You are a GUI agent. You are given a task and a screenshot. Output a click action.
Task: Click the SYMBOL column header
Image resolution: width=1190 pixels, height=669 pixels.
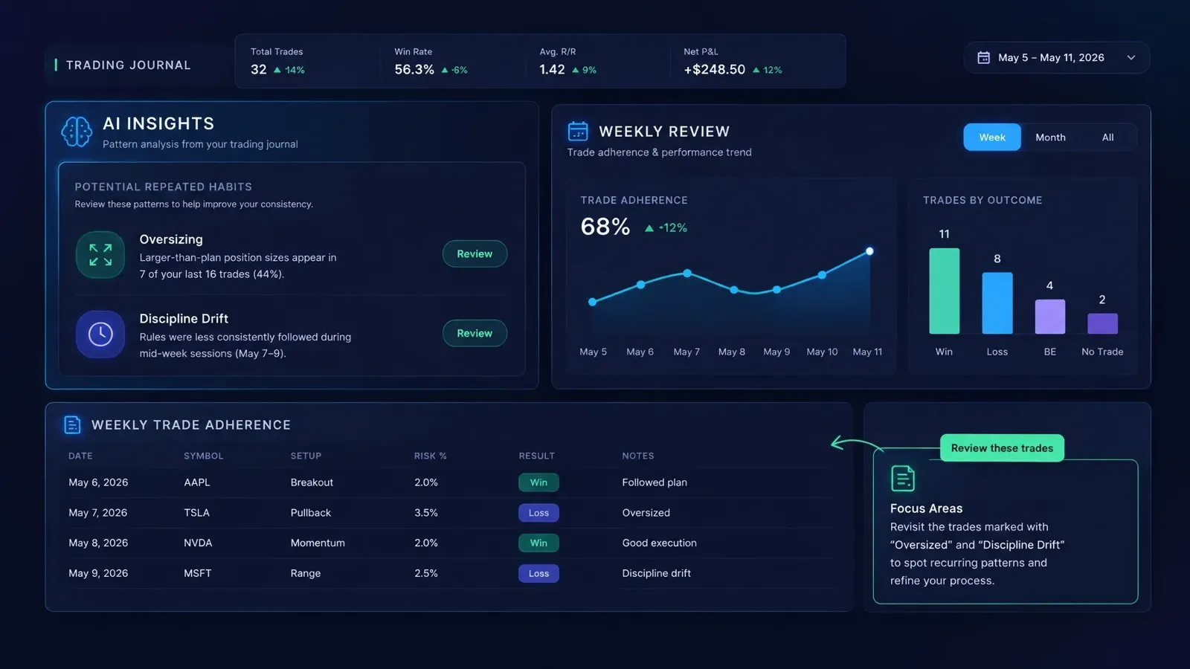coord(204,456)
